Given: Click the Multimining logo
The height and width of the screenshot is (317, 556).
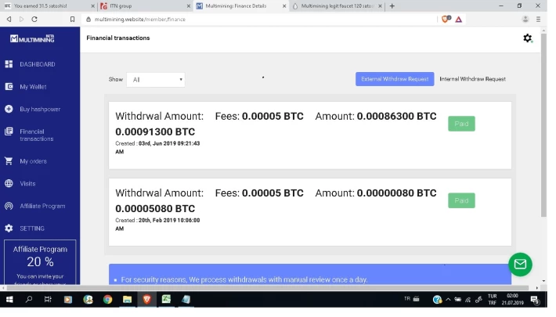Looking at the screenshot, I should (33, 39).
